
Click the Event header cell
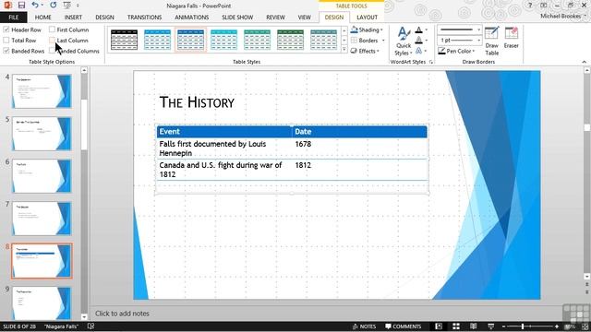pos(224,132)
